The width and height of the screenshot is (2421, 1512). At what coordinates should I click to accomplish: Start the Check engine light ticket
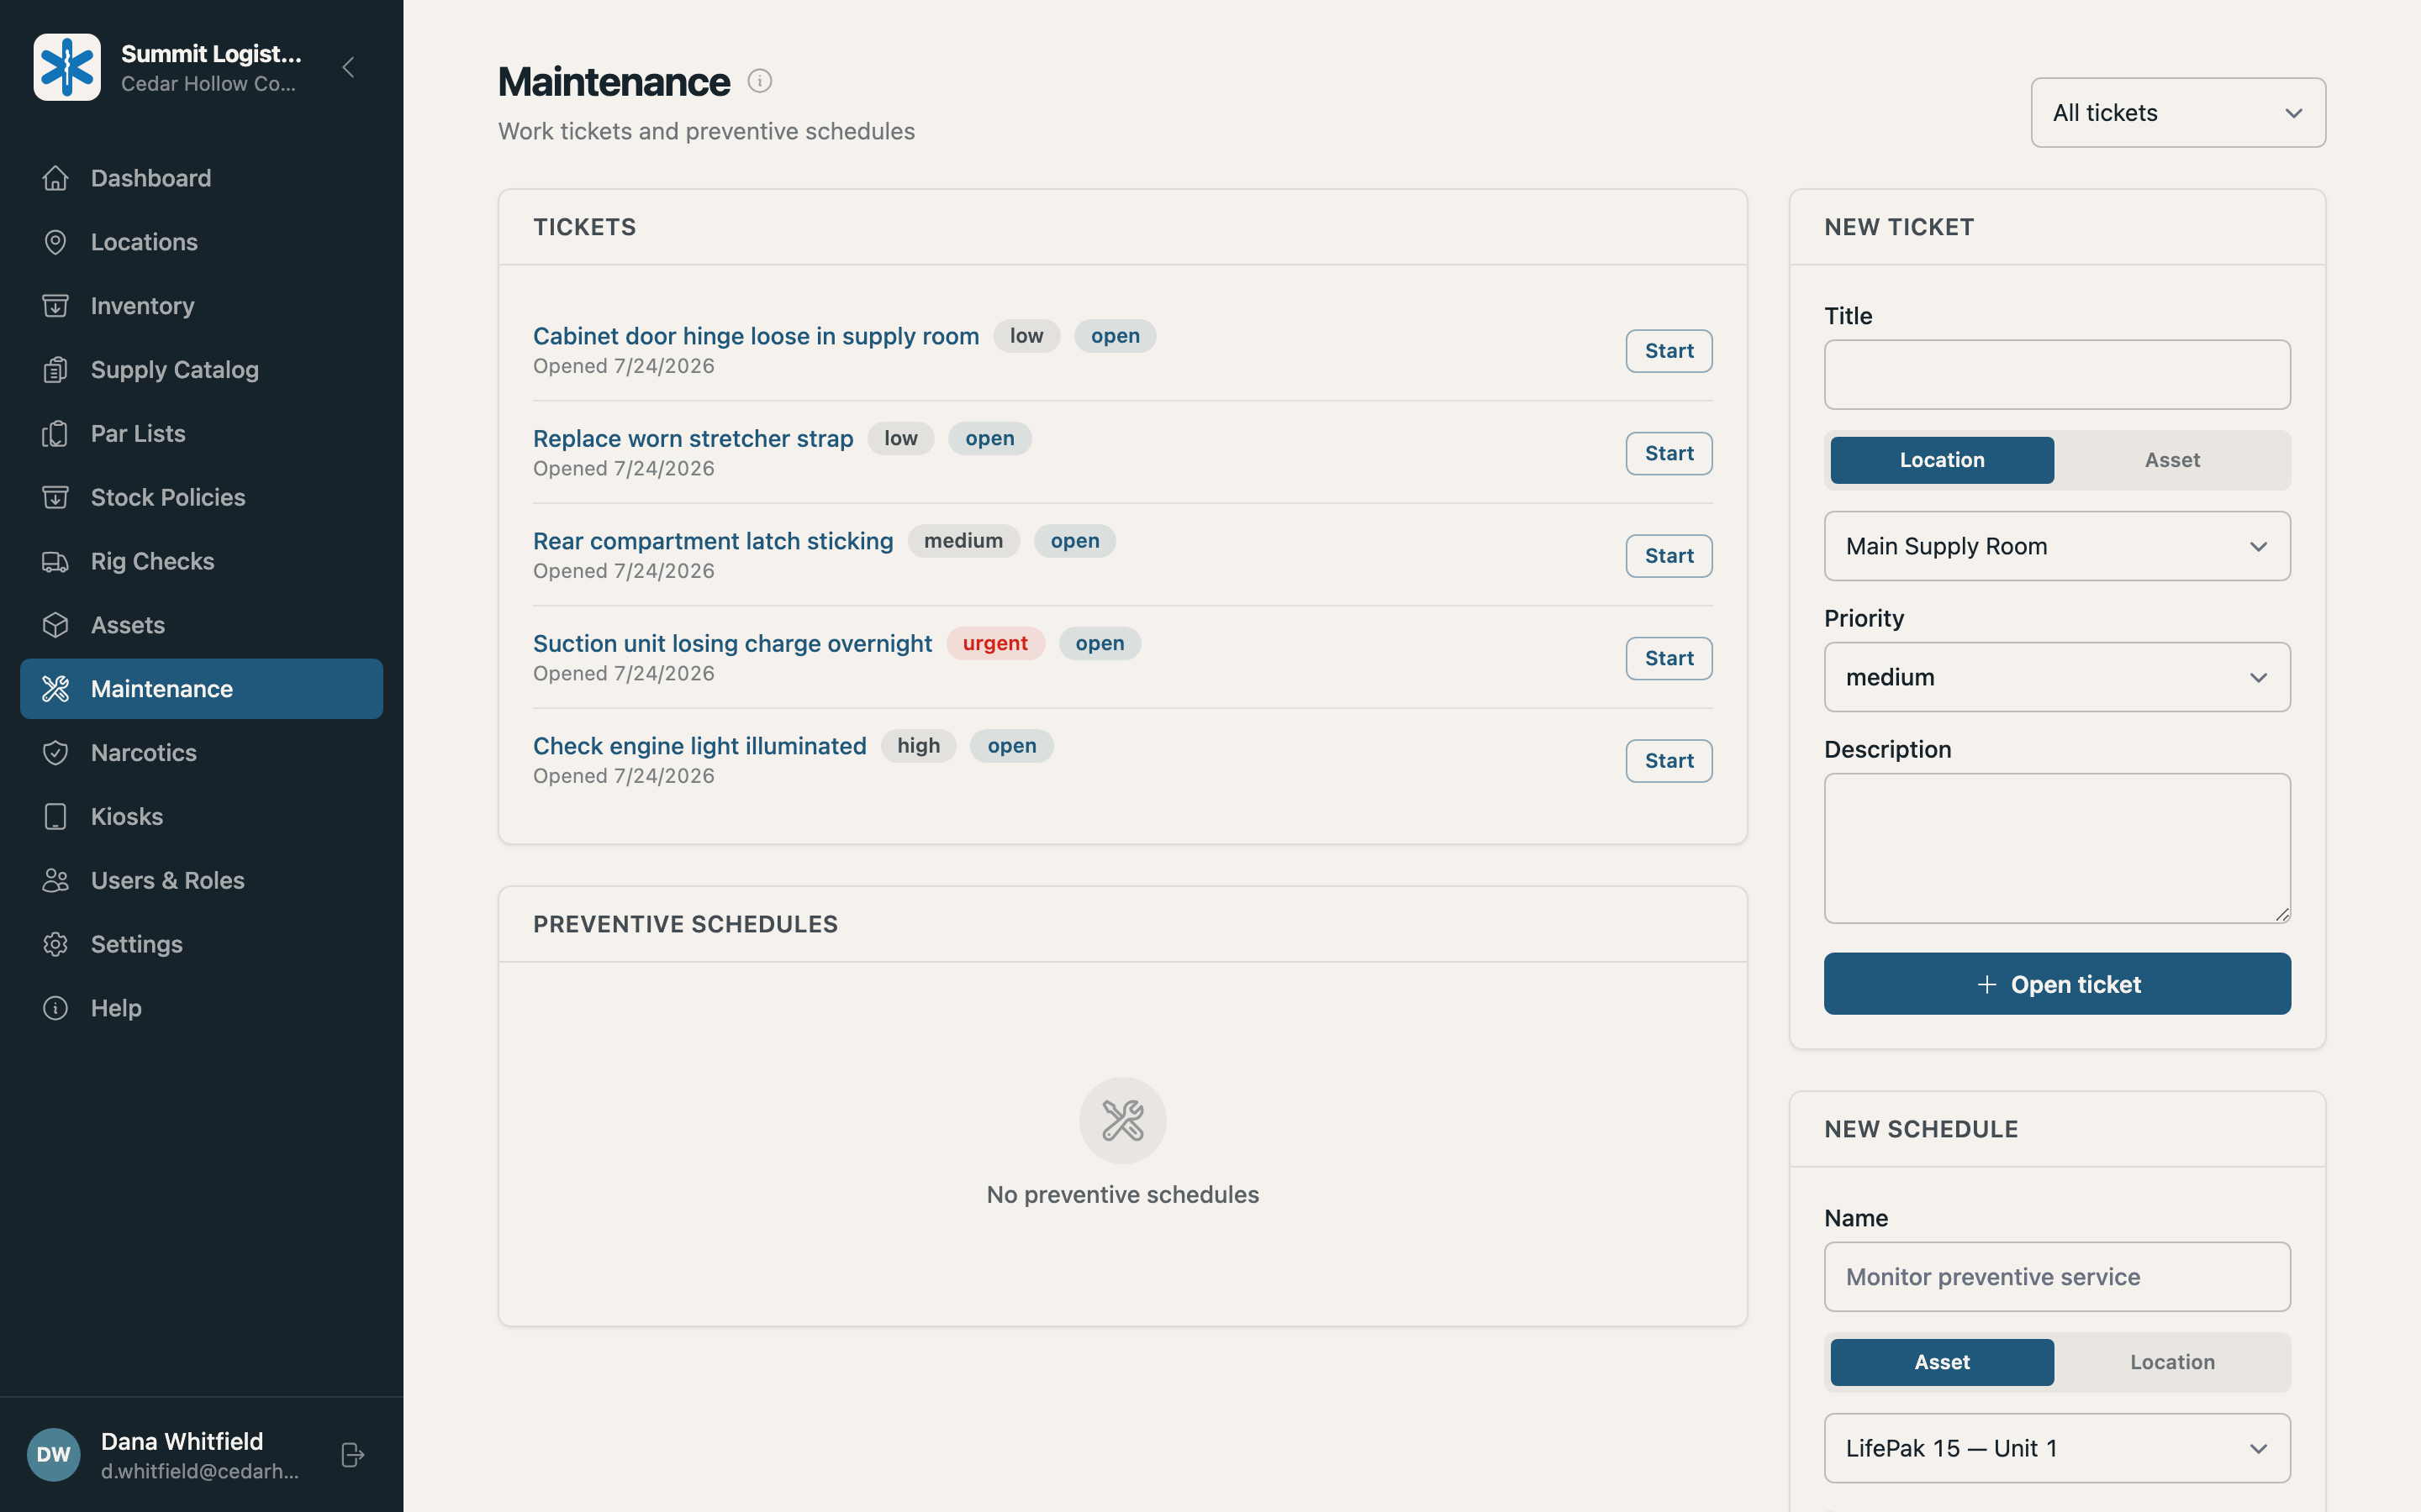(1669, 761)
